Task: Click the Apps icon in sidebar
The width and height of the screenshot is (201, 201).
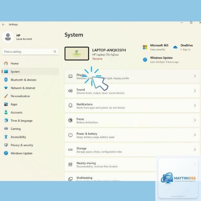Action: (6, 104)
